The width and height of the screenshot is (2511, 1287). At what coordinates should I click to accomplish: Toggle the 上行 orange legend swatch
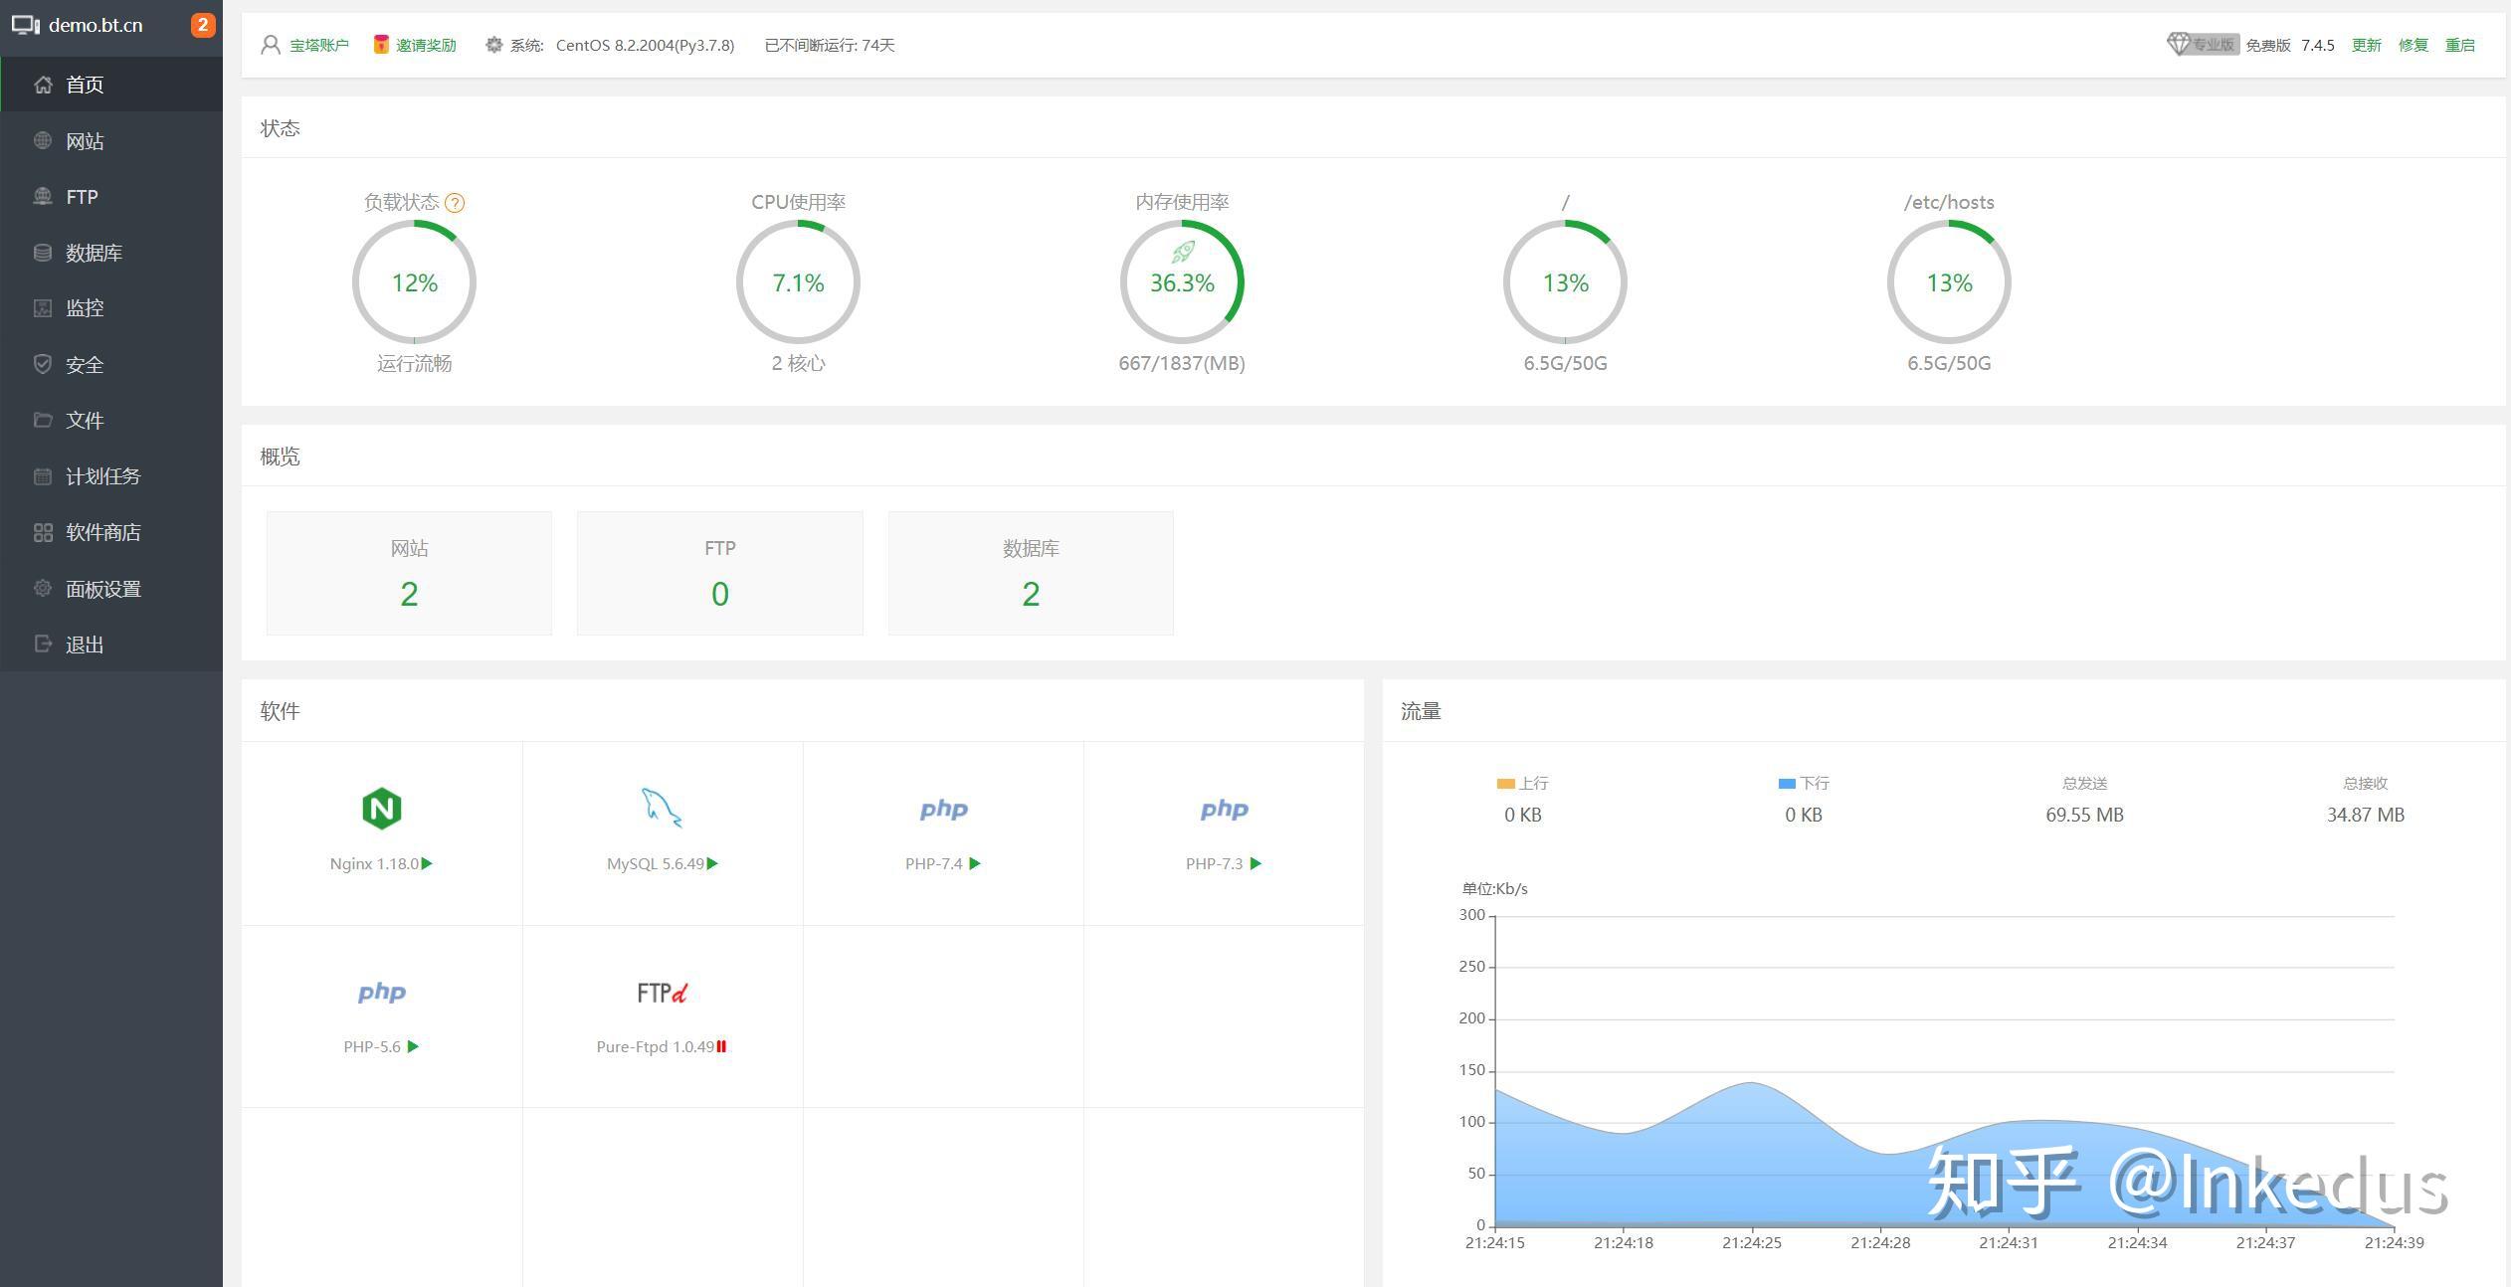coord(1505,784)
